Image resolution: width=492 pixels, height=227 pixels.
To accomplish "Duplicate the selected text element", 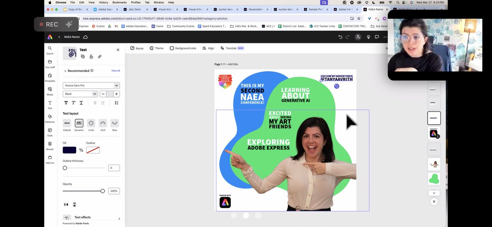I will 83,57.
